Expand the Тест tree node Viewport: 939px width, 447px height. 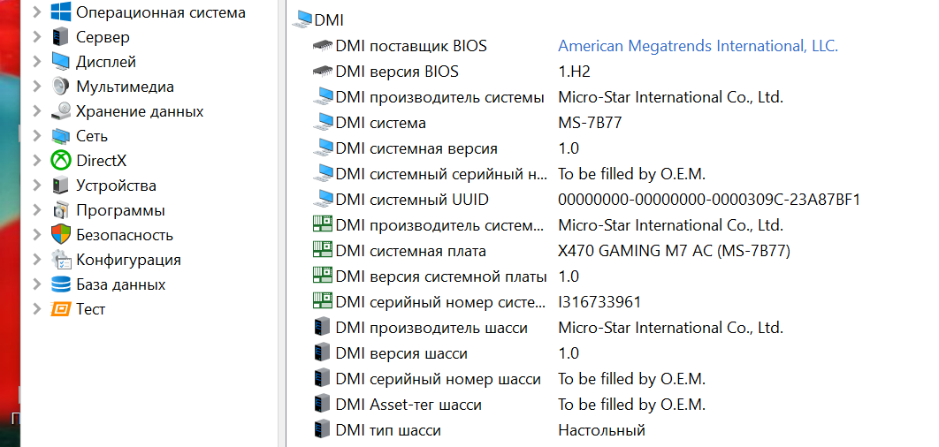[38, 309]
